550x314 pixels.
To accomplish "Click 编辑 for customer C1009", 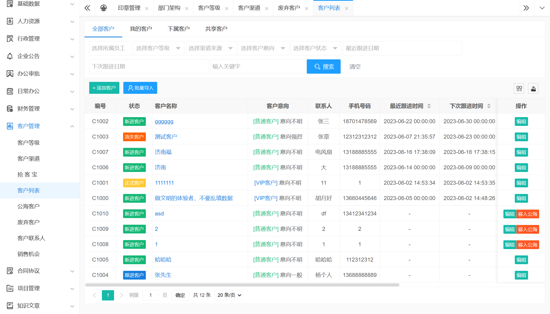I will [510, 229].
